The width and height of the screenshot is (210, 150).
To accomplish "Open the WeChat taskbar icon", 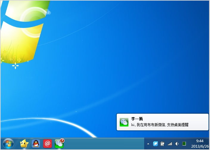I will click(x=59, y=144).
